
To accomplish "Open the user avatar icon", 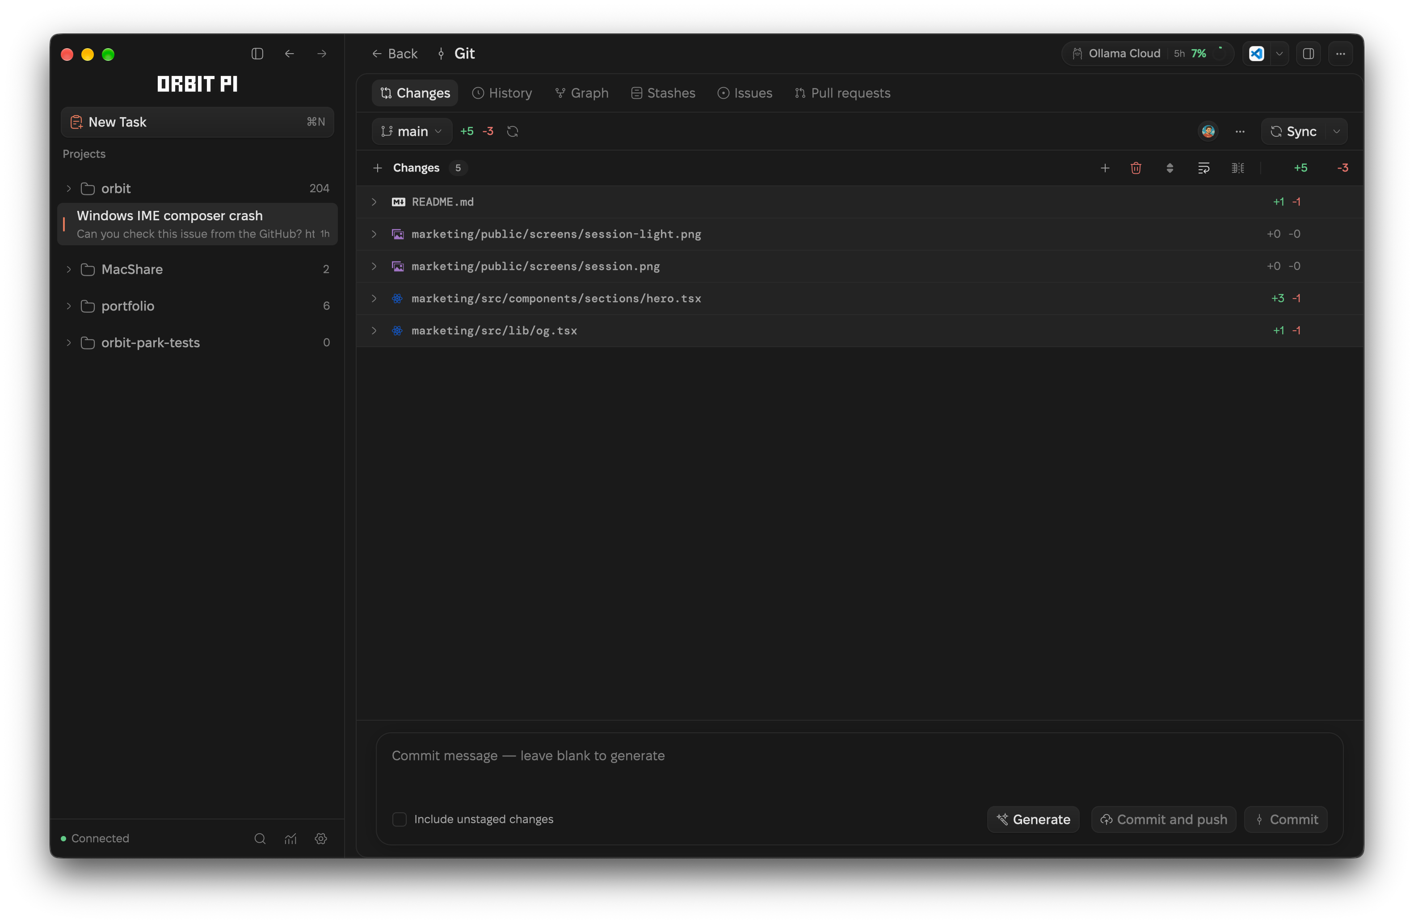I will pyautogui.click(x=1208, y=131).
